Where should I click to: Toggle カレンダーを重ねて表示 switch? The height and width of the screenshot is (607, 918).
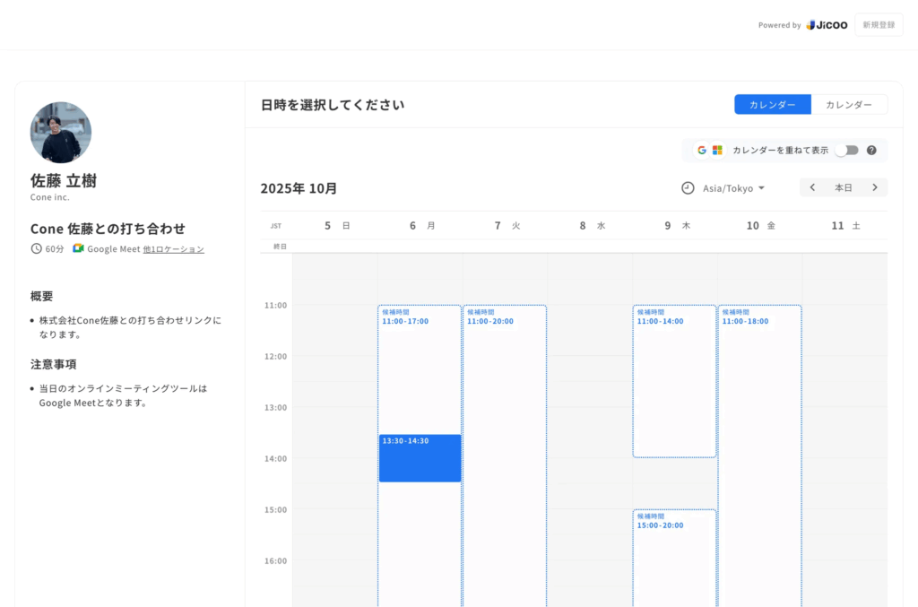(846, 151)
